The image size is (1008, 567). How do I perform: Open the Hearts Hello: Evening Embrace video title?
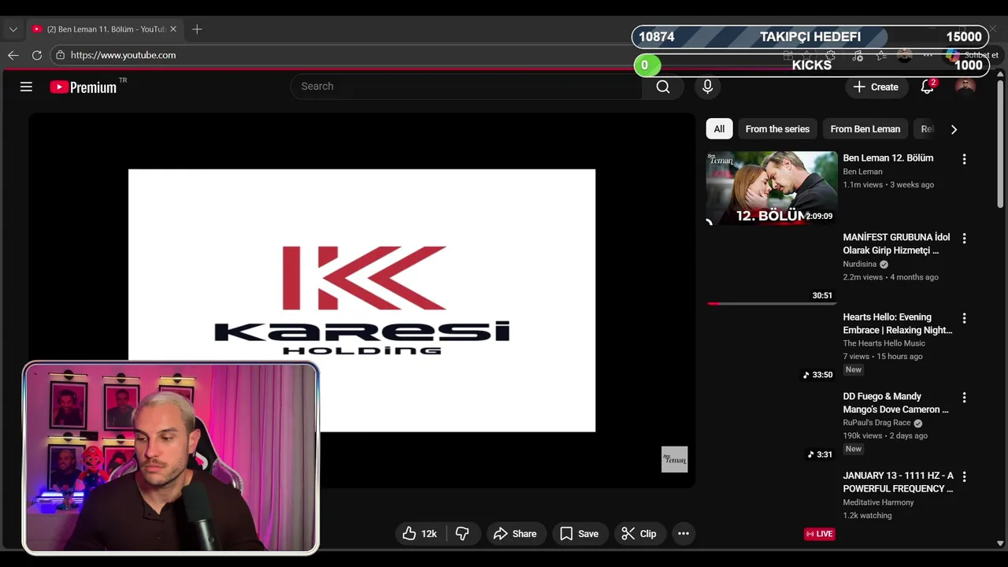point(898,324)
